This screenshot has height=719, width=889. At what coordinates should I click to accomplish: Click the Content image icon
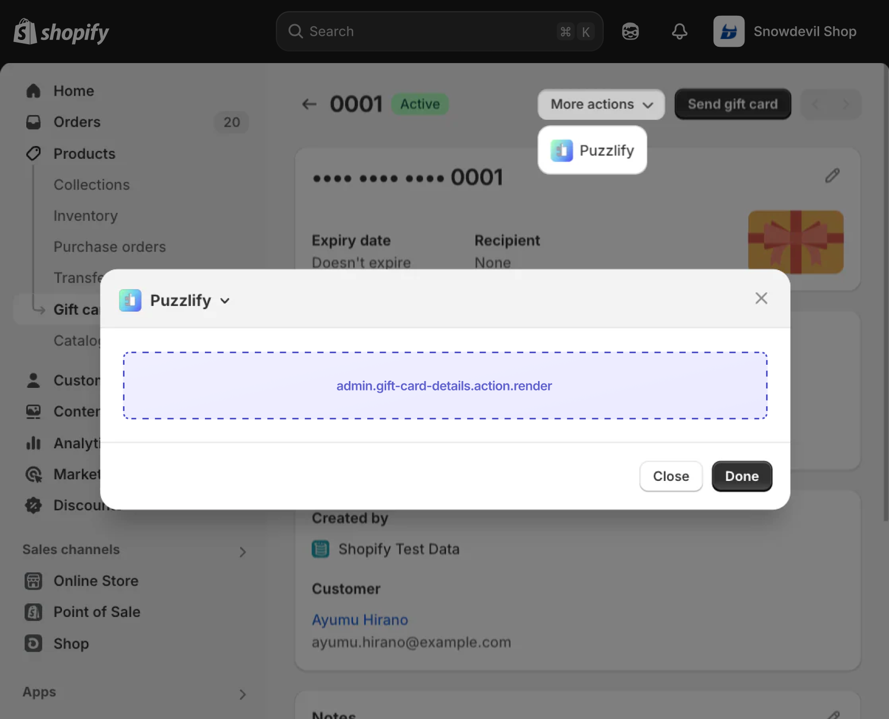[x=33, y=412]
